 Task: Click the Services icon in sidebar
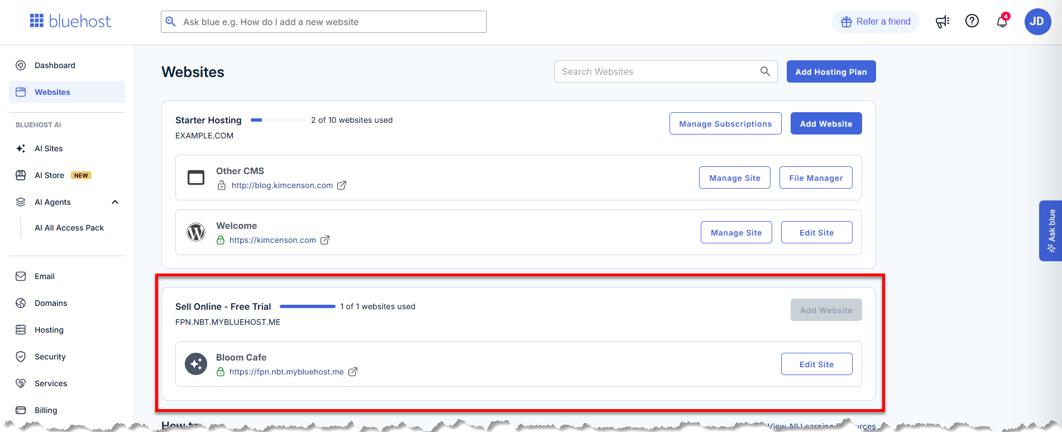pyautogui.click(x=21, y=383)
